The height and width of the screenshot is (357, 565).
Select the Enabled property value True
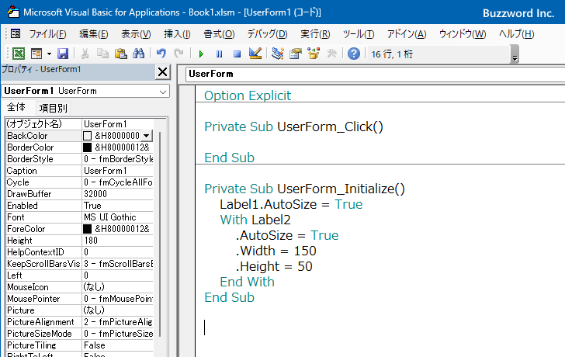(92, 206)
